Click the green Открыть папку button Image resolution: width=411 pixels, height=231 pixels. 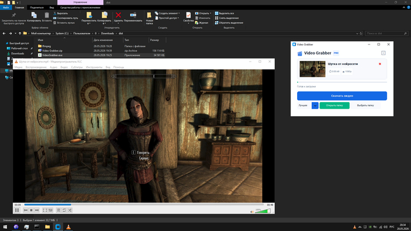tap(335, 106)
